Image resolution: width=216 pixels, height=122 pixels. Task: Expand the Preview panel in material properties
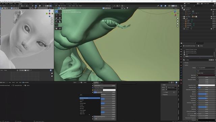click(x=187, y=63)
